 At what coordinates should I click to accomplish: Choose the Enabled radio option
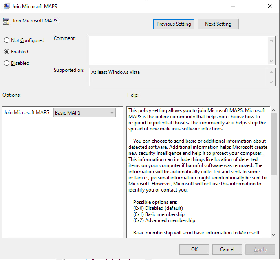[7, 52]
